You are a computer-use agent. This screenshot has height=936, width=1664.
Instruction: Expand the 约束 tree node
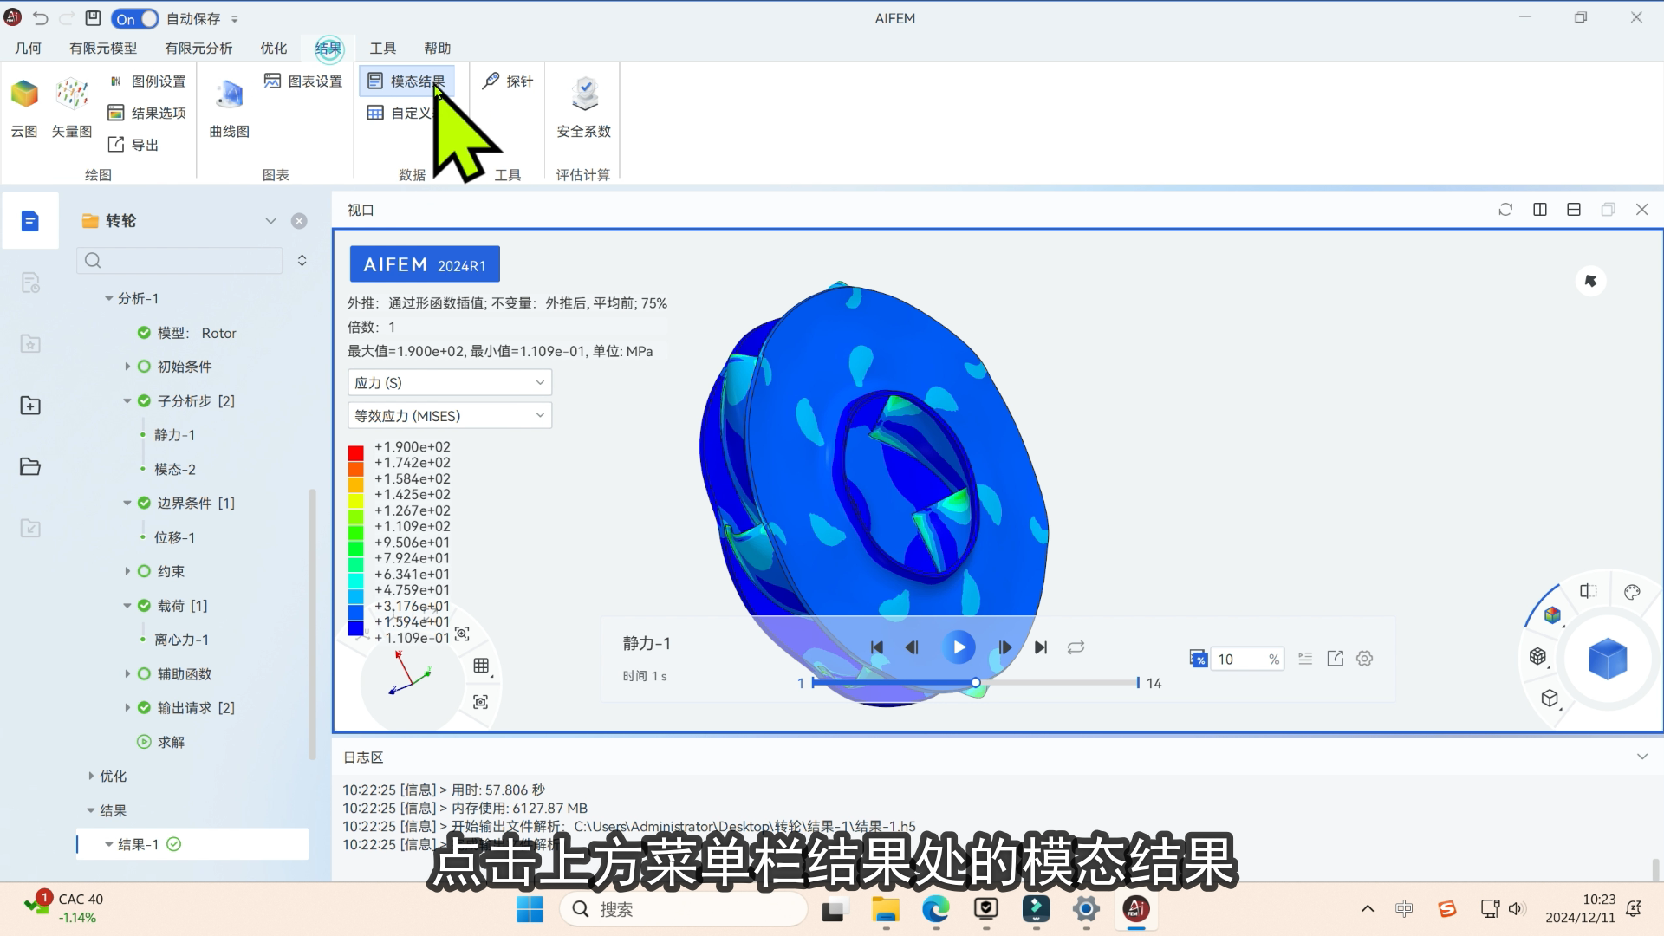coord(127,571)
